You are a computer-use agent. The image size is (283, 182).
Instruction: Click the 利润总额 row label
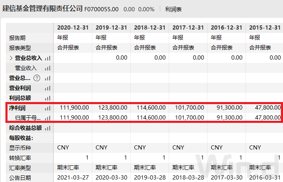coord(20,98)
